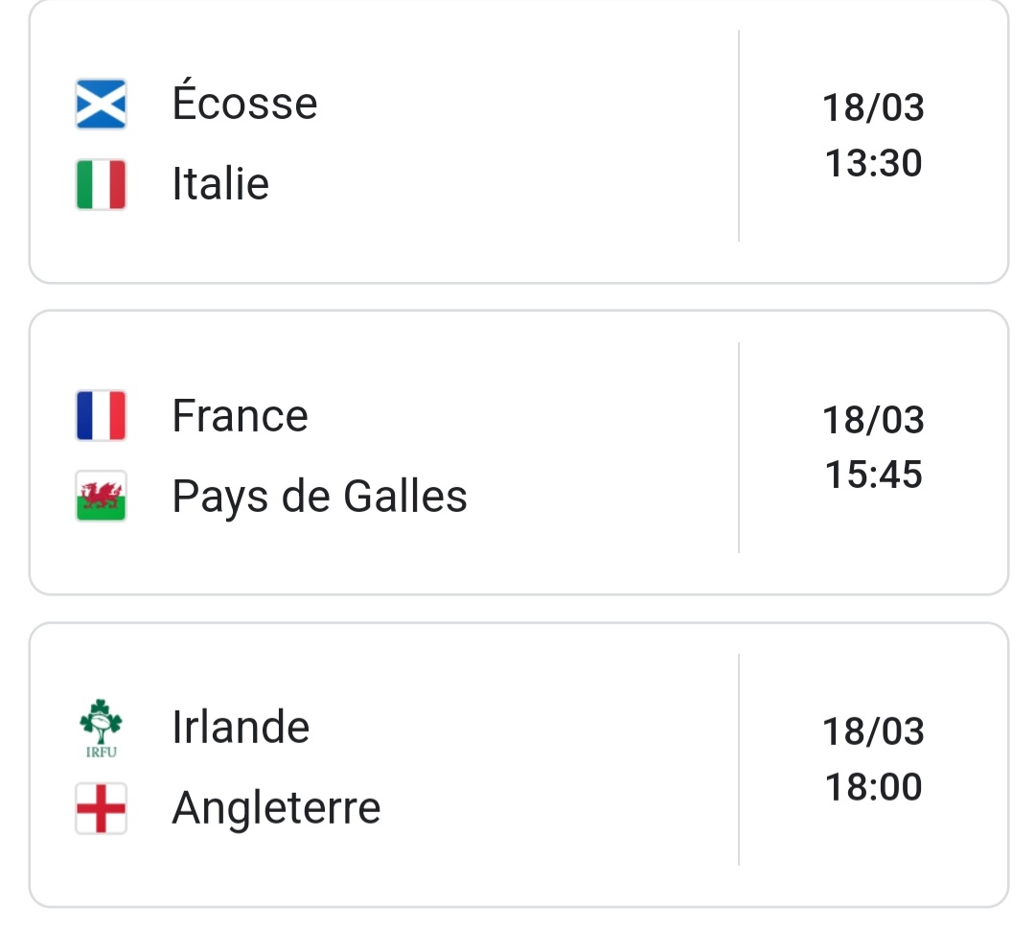This screenshot has width=1035, height=930.
Task: Open the Écosse vs Italie match card
Action: tap(518, 141)
